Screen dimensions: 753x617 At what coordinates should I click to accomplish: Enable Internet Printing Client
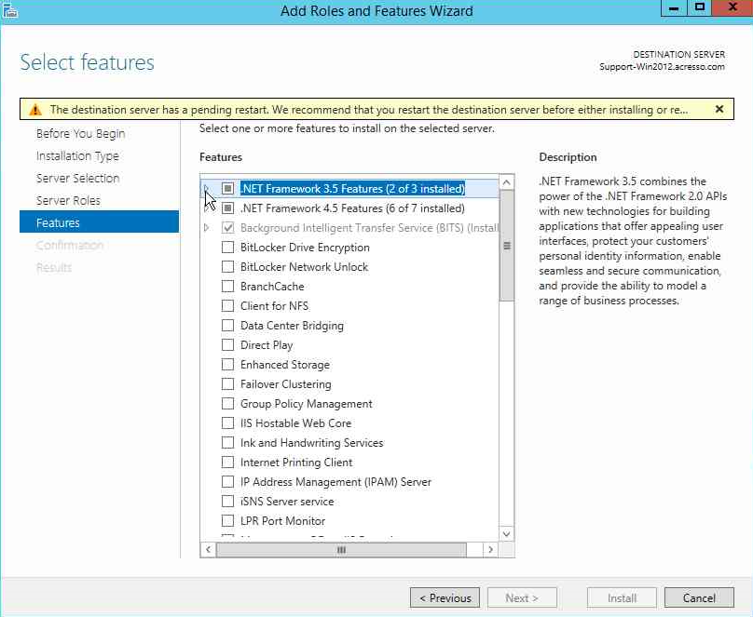[226, 462]
